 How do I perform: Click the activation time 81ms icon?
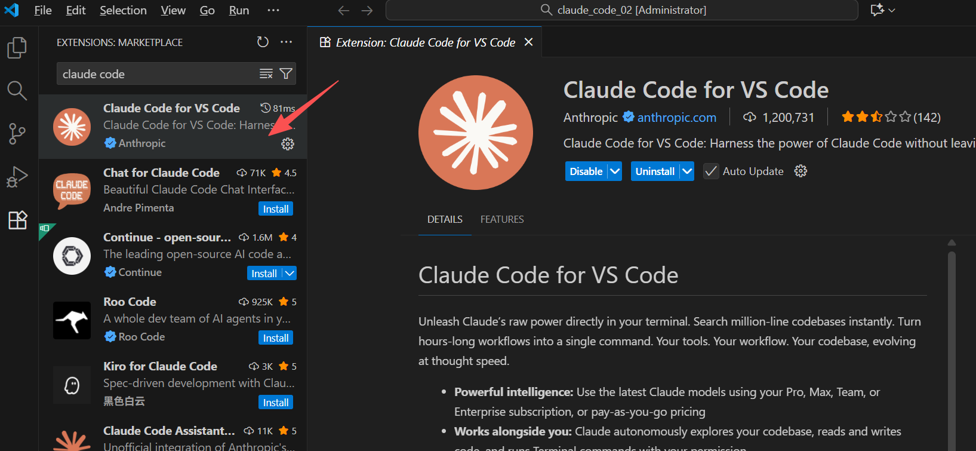(x=266, y=108)
